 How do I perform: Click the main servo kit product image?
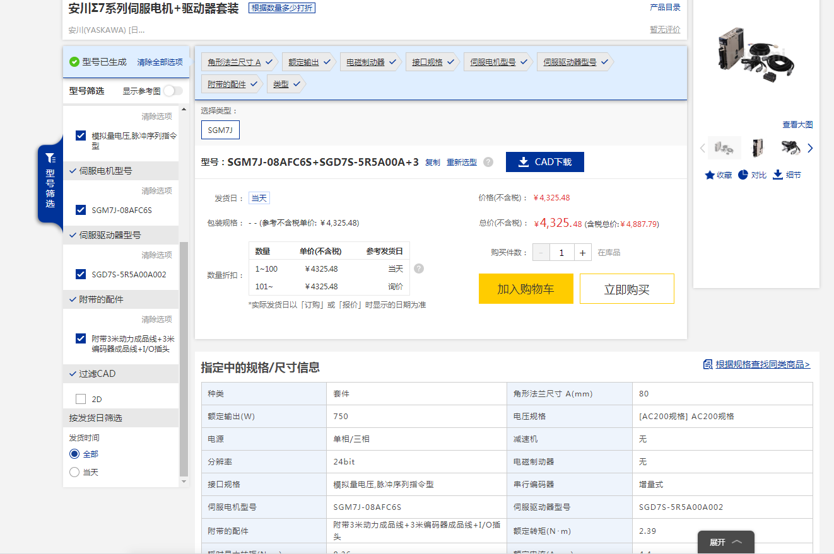756,55
